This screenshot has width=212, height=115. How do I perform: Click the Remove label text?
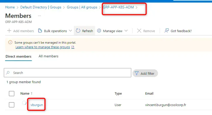click(149, 31)
